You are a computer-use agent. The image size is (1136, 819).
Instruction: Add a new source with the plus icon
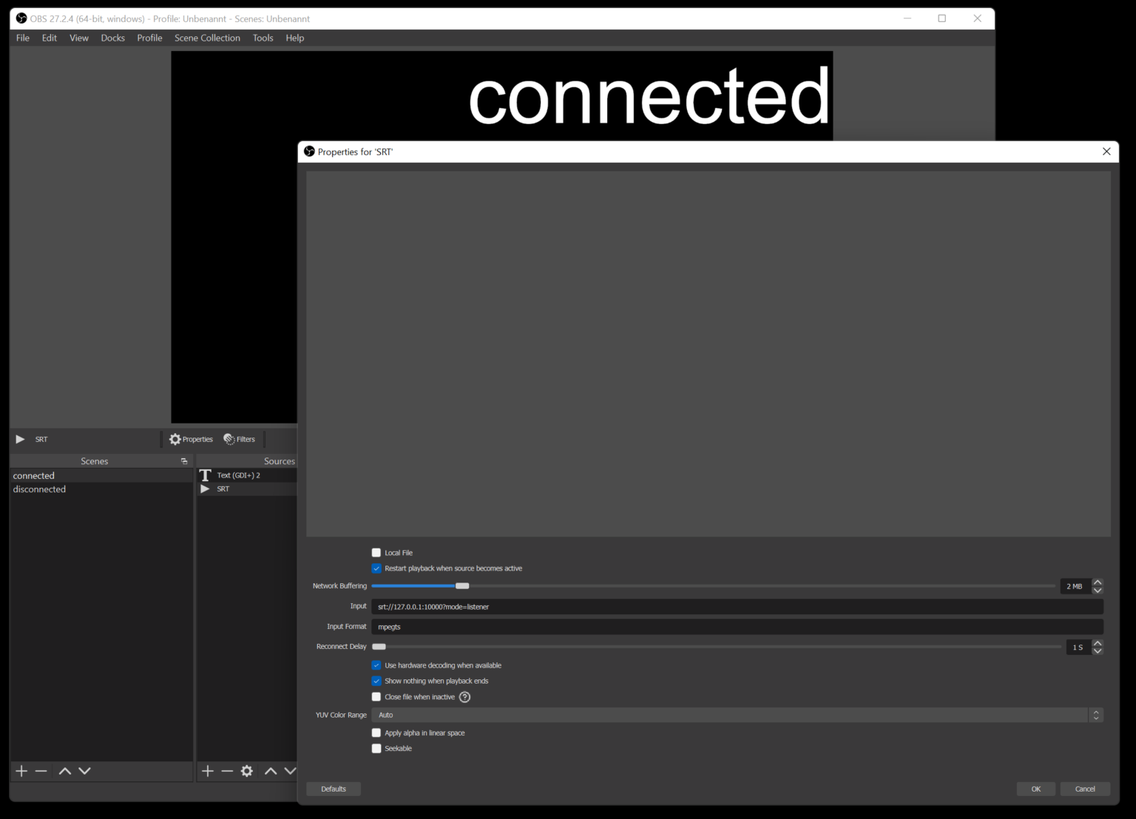208,771
